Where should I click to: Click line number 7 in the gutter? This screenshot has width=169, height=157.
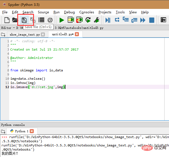(x=8, y=66)
